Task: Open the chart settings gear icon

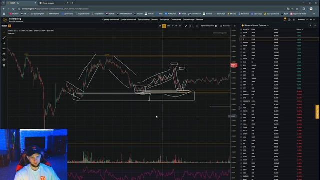Action: point(235,26)
